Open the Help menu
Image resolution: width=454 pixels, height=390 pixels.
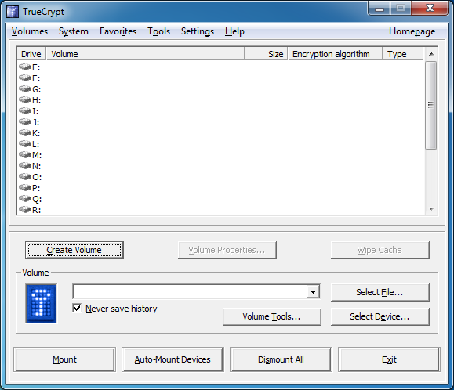pyautogui.click(x=234, y=31)
